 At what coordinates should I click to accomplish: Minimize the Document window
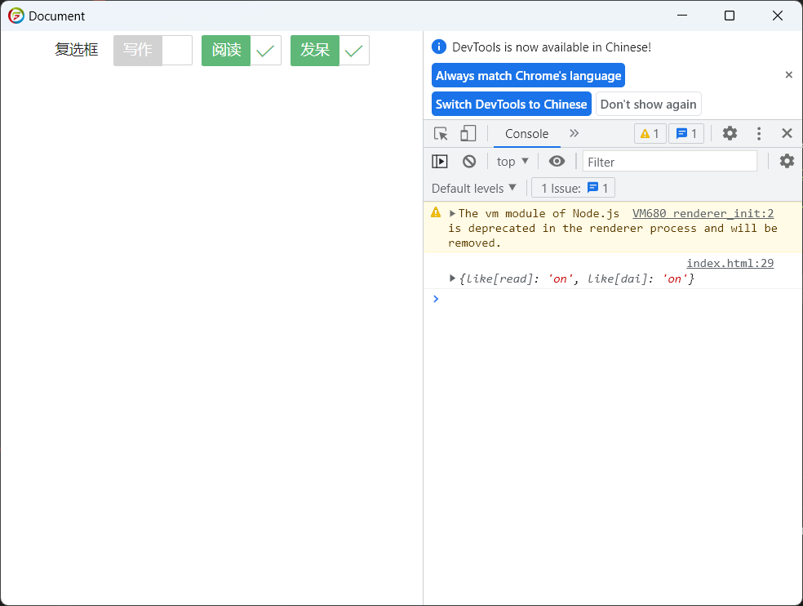[681, 16]
